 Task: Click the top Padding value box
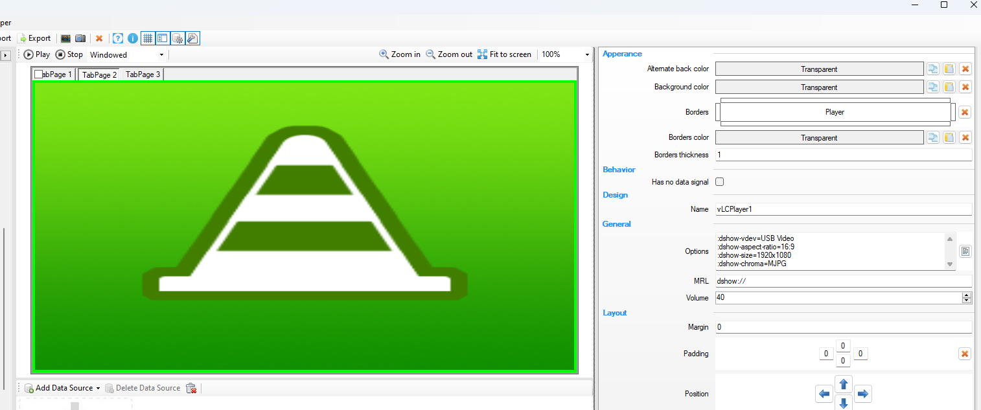(x=843, y=346)
